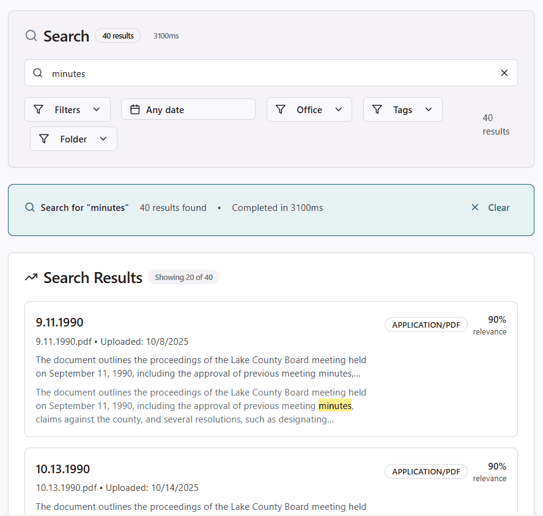Click the Clear link in banner
The width and height of the screenshot is (543, 516).
point(499,207)
